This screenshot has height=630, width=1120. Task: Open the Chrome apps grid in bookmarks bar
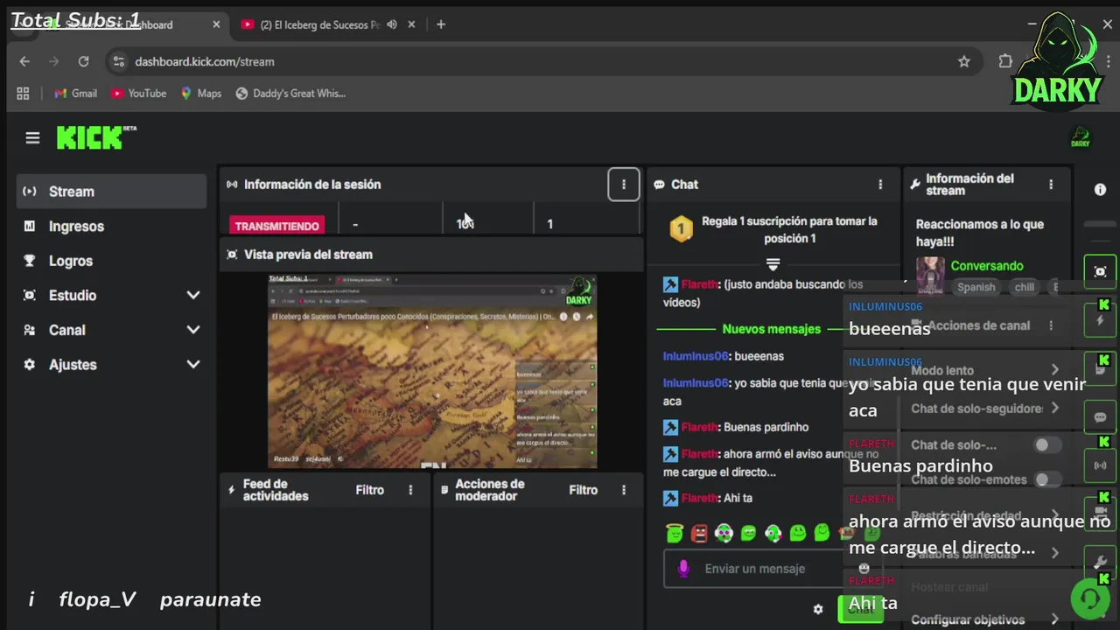(23, 93)
